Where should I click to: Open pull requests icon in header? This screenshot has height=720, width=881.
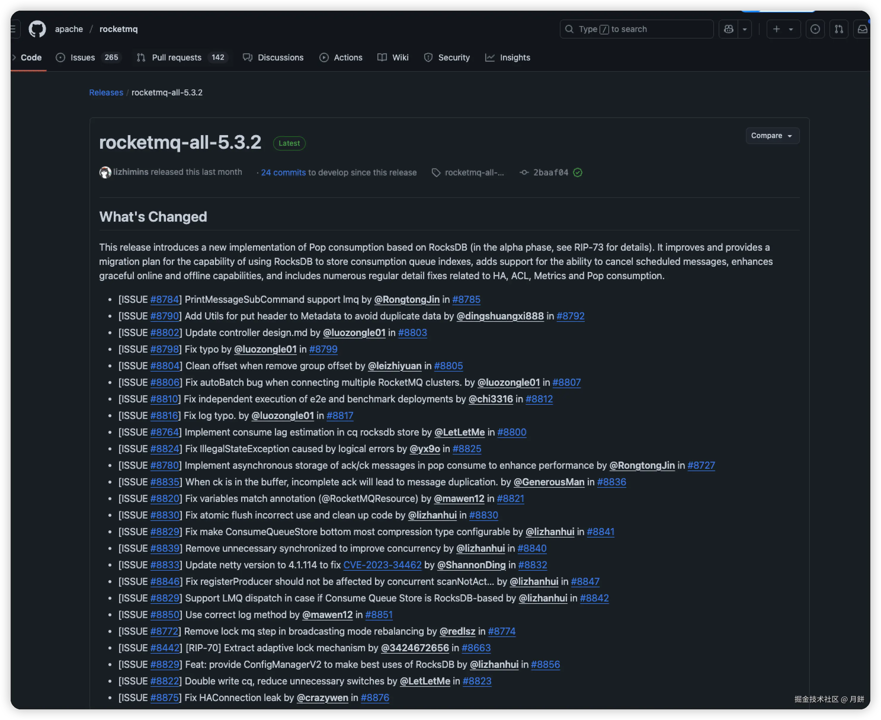pos(839,29)
